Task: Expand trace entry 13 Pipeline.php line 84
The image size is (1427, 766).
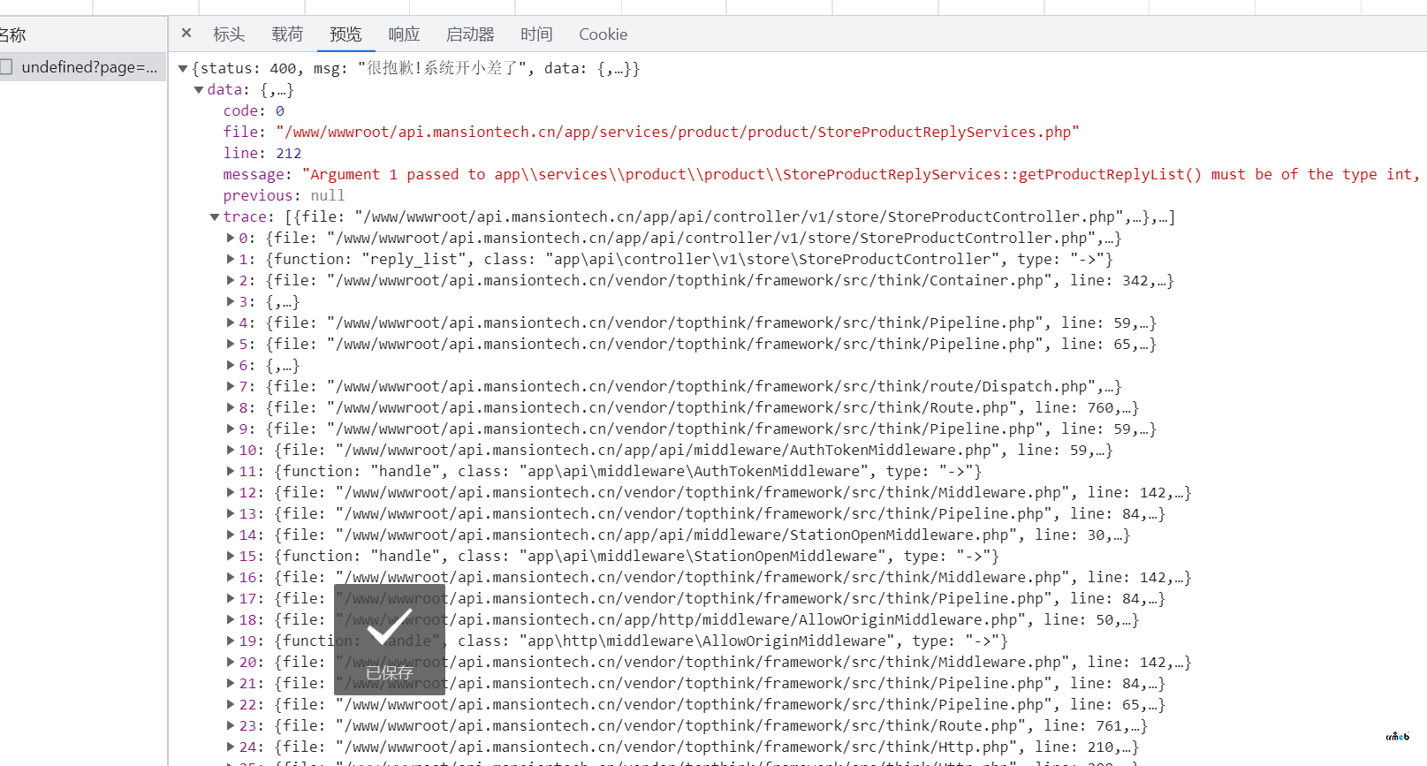Action: tap(231, 513)
